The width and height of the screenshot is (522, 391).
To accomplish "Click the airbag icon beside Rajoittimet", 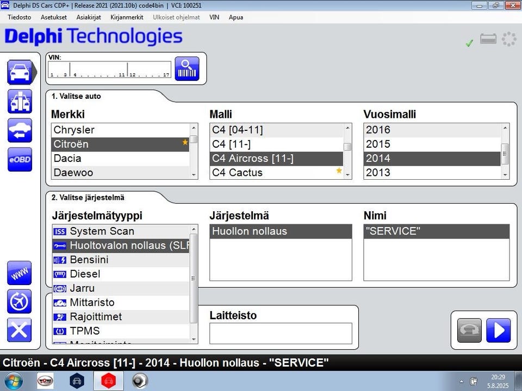I will click(x=60, y=317).
